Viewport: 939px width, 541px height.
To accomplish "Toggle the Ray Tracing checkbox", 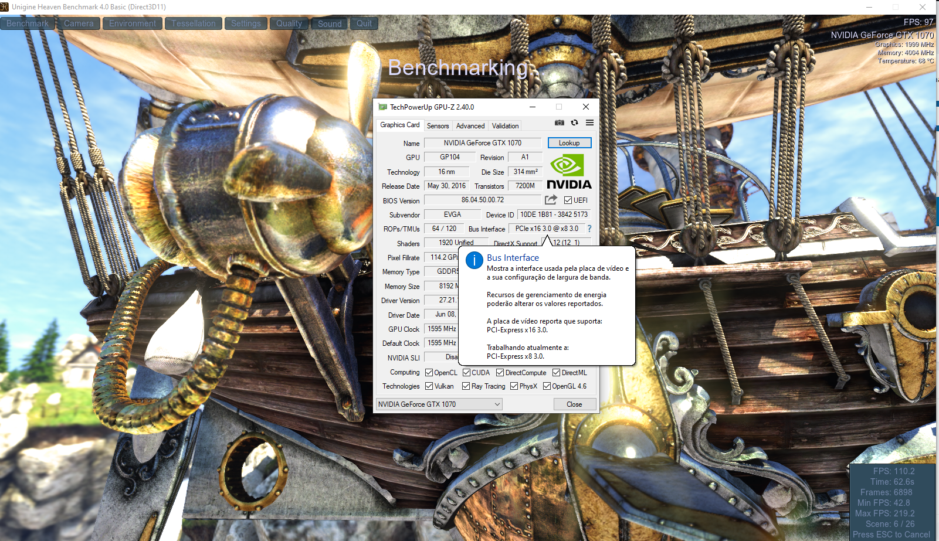I will (x=466, y=386).
